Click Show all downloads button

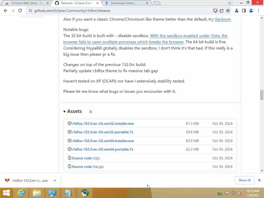tap(244, 180)
